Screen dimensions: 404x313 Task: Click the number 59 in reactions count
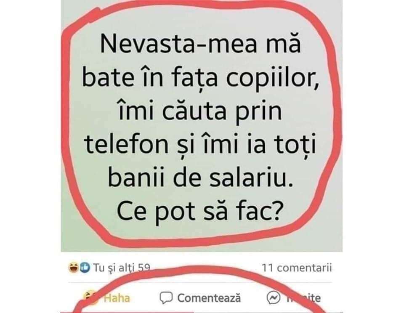click(x=144, y=268)
